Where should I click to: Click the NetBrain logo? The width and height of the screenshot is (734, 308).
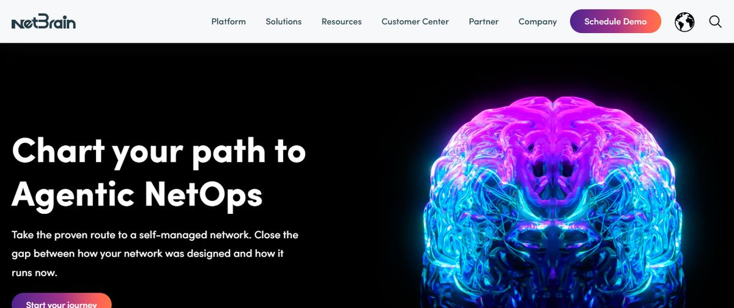coord(43,22)
